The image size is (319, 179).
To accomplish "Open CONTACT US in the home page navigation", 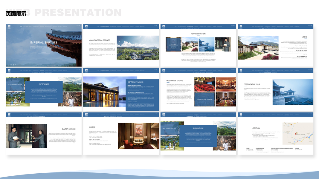I will (55, 27).
